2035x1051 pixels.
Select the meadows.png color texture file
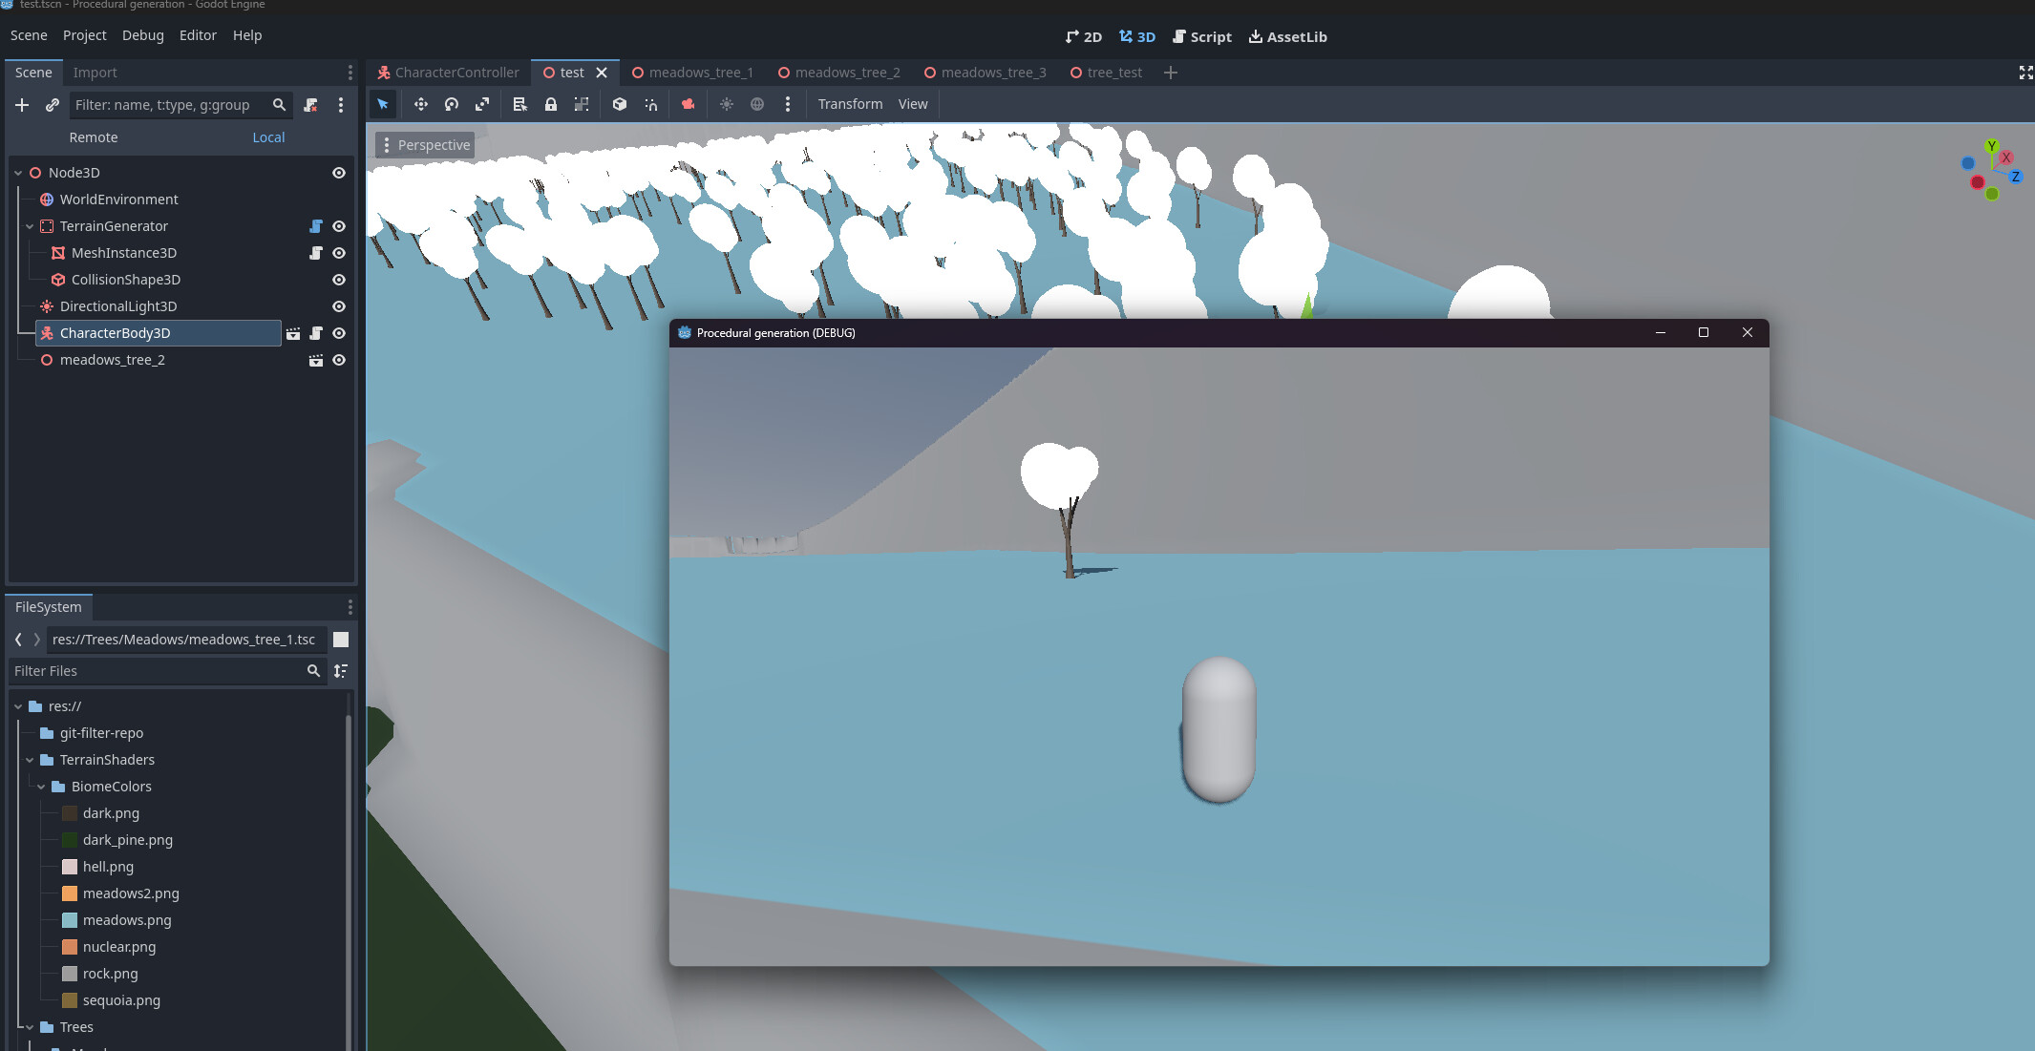coord(127,920)
